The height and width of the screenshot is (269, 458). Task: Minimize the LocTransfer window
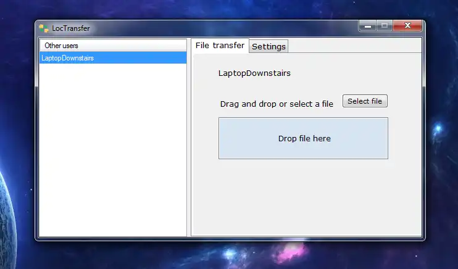tap(367, 26)
